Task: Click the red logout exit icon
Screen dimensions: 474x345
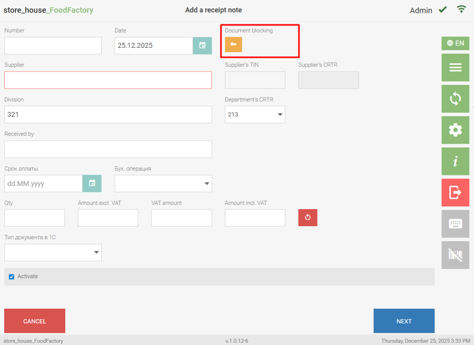Action: (455, 192)
